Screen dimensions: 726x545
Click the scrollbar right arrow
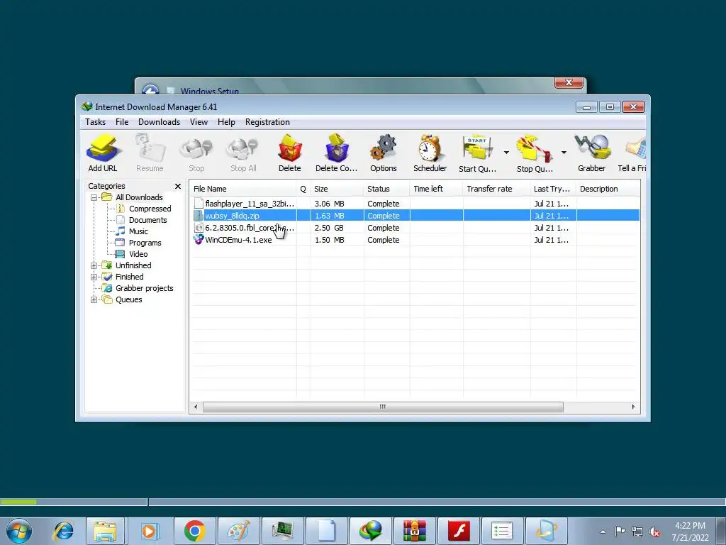633,407
